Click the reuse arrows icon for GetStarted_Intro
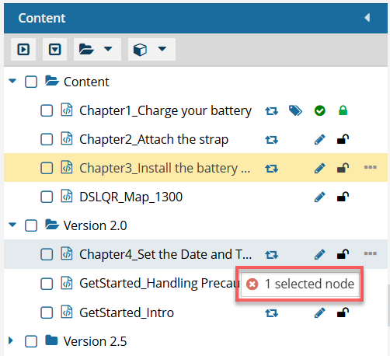Viewport: 390px width, 356px height. [271, 313]
